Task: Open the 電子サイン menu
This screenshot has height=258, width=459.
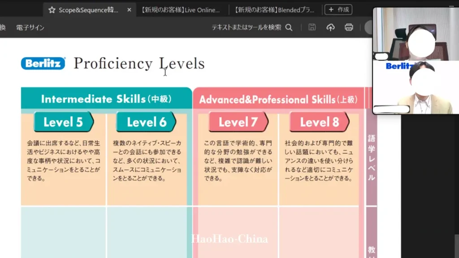Action: click(x=30, y=27)
